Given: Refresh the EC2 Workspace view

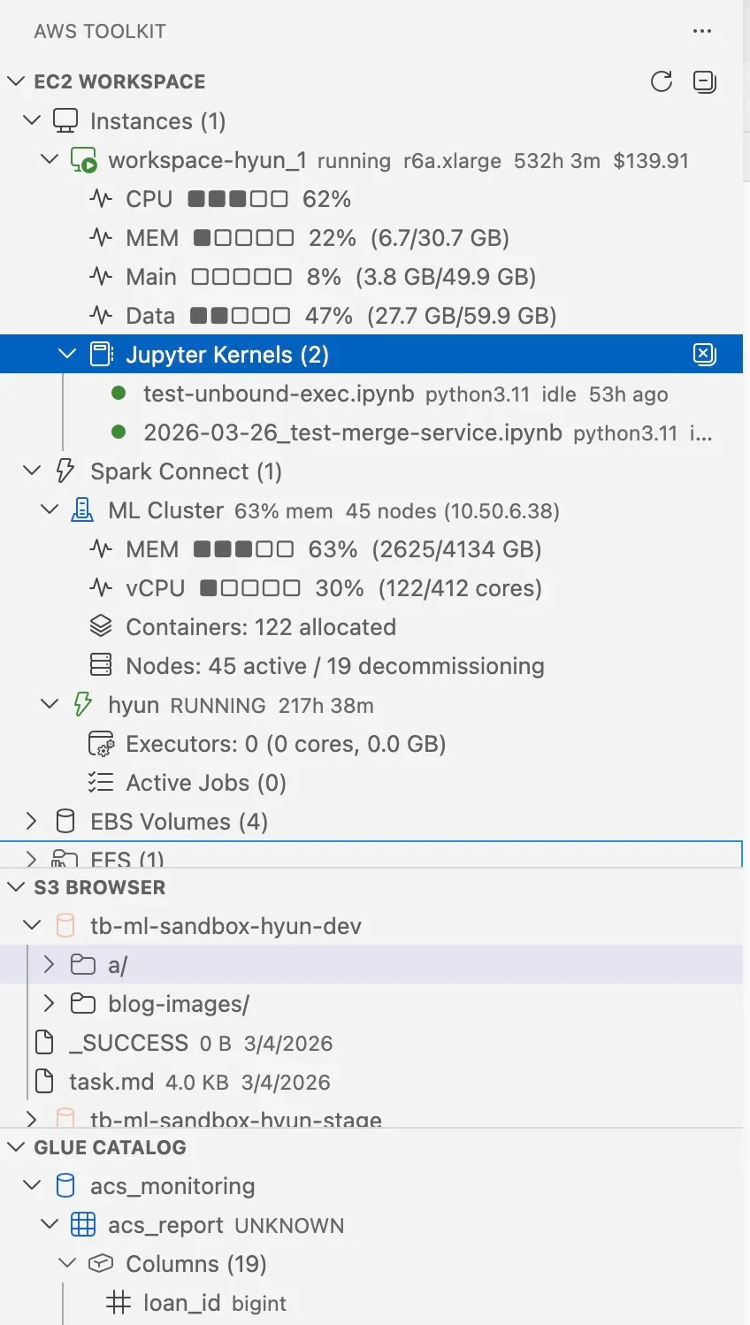Looking at the screenshot, I should [x=662, y=81].
